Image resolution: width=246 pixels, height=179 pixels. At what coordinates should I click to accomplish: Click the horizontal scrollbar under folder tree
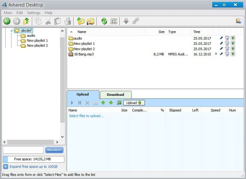(x=31, y=142)
